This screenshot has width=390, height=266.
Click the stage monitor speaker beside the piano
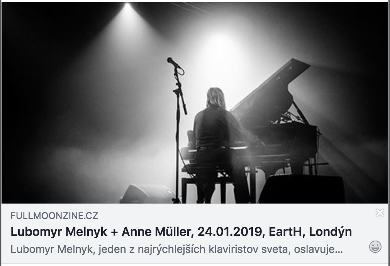pyautogui.click(x=302, y=189)
